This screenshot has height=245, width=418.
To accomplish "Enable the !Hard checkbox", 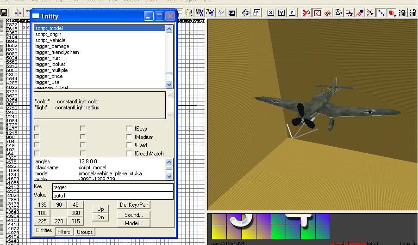I will (x=129, y=145).
